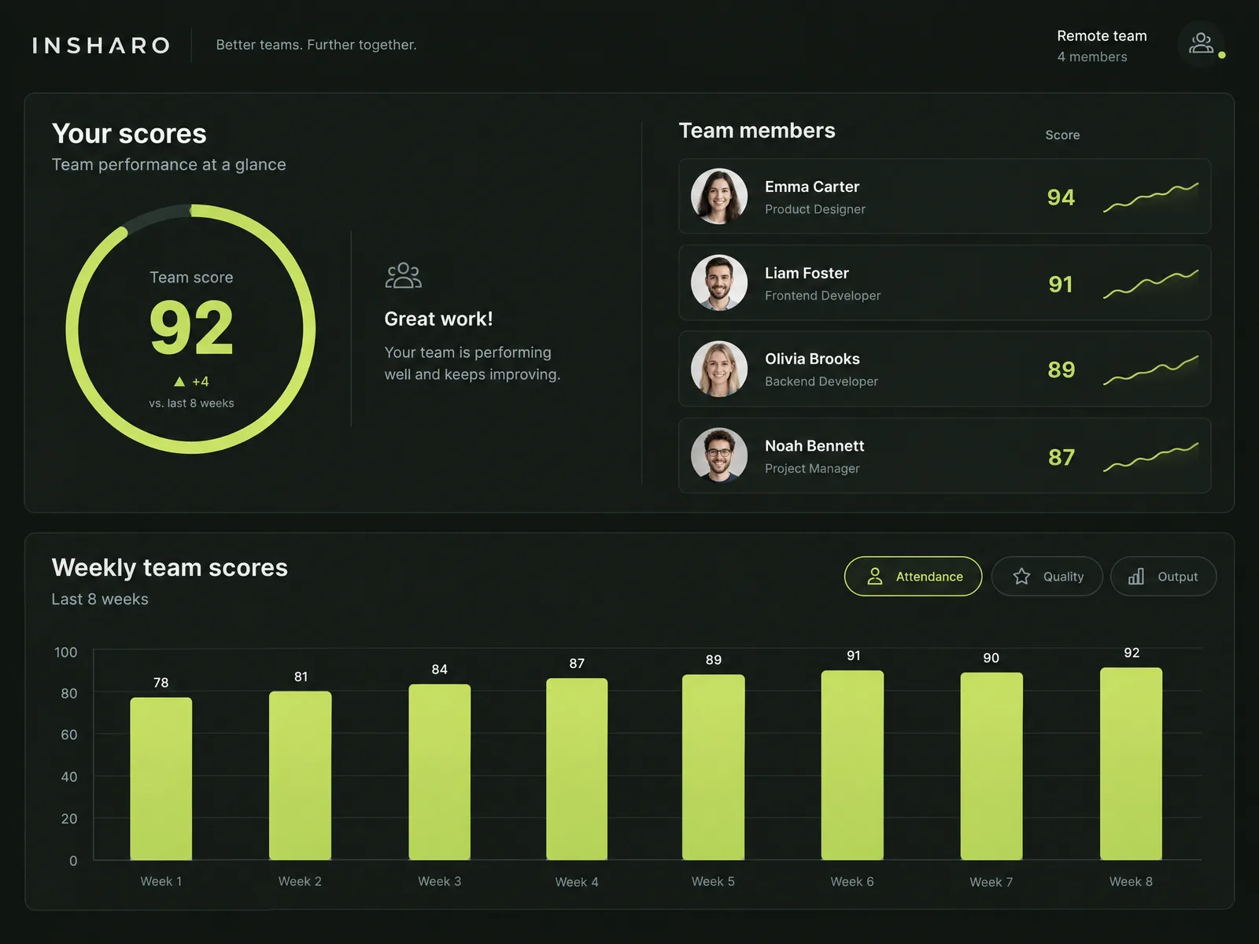Open Olivia Brooks's avatar photo

pyautogui.click(x=719, y=369)
